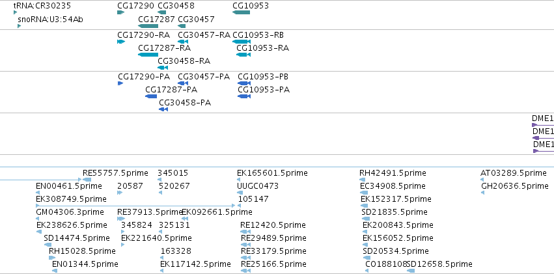
Task: Click the 163328 EST label
Action: point(176,251)
